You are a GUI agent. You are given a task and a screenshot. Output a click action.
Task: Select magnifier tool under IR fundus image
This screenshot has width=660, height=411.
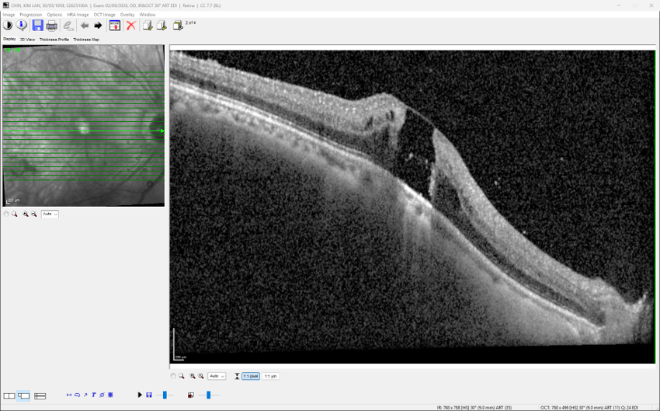tap(14, 214)
